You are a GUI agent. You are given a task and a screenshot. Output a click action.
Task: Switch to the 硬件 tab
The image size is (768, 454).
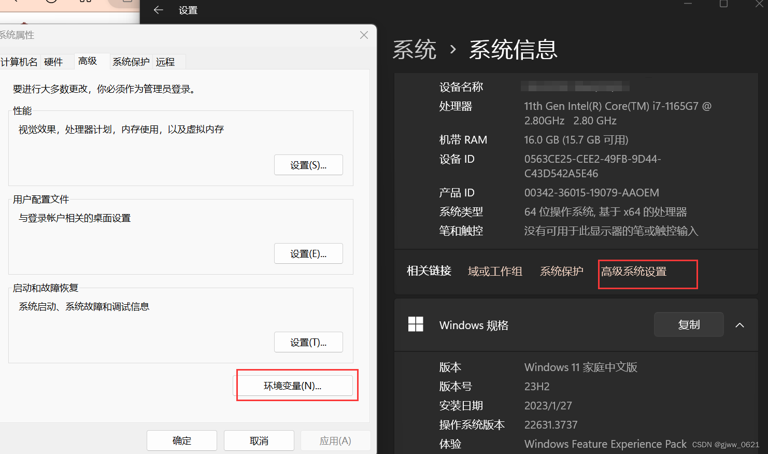[x=53, y=62]
